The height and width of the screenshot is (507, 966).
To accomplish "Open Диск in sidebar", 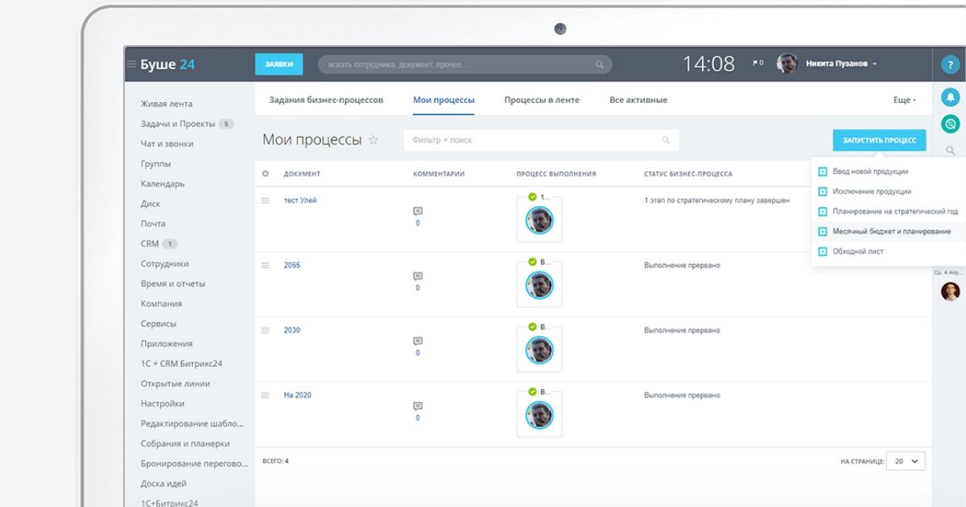I will [x=151, y=204].
